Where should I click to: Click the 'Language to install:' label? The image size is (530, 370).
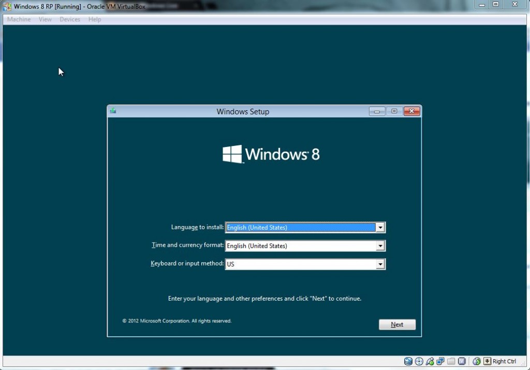click(x=197, y=227)
